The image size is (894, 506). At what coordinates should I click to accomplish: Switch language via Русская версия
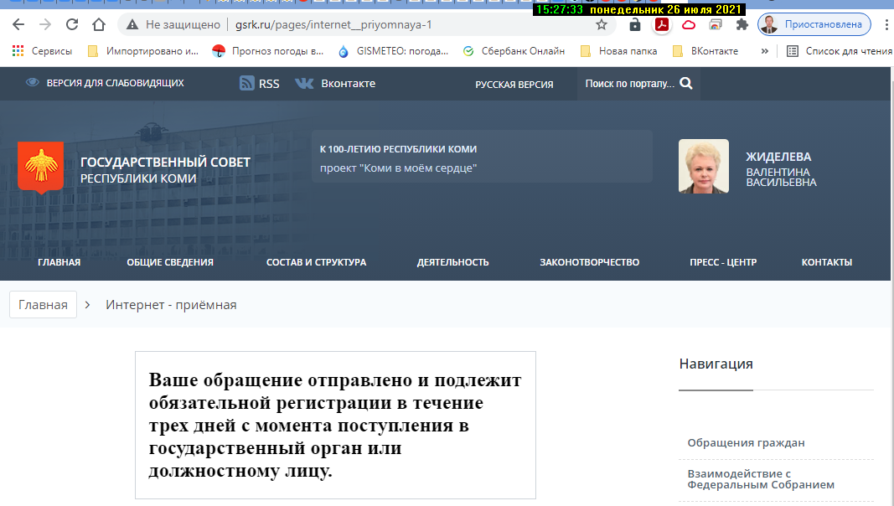[514, 84]
